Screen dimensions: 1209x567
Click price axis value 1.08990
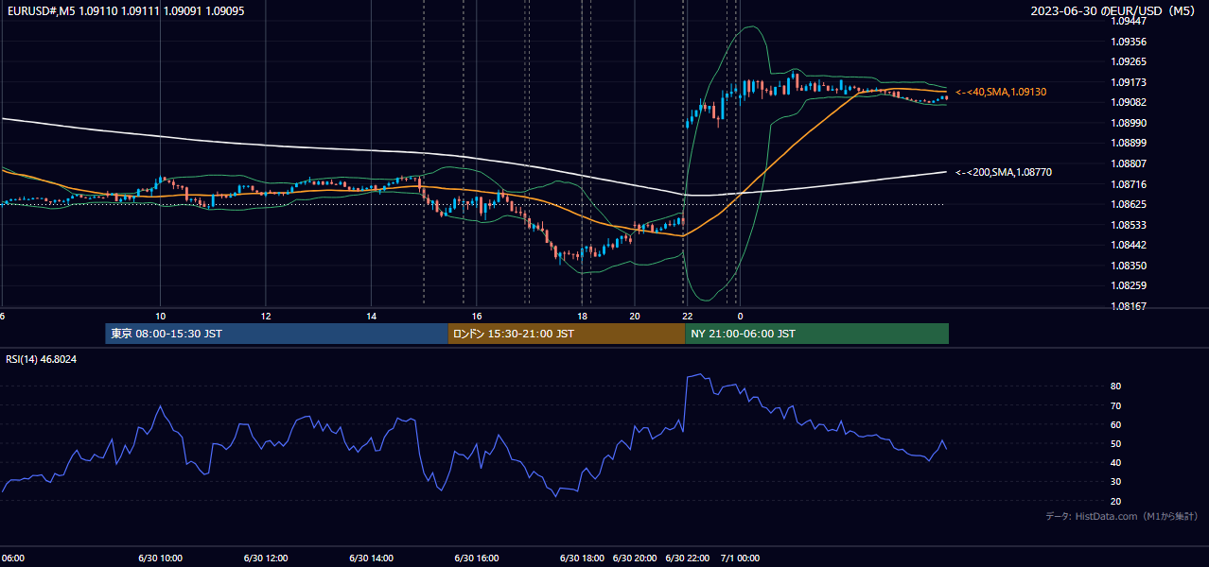(1129, 123)
